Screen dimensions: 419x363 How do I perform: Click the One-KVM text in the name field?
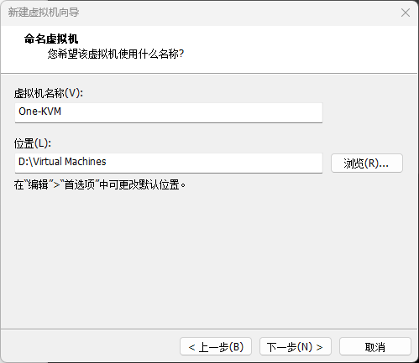coord(39,111)
